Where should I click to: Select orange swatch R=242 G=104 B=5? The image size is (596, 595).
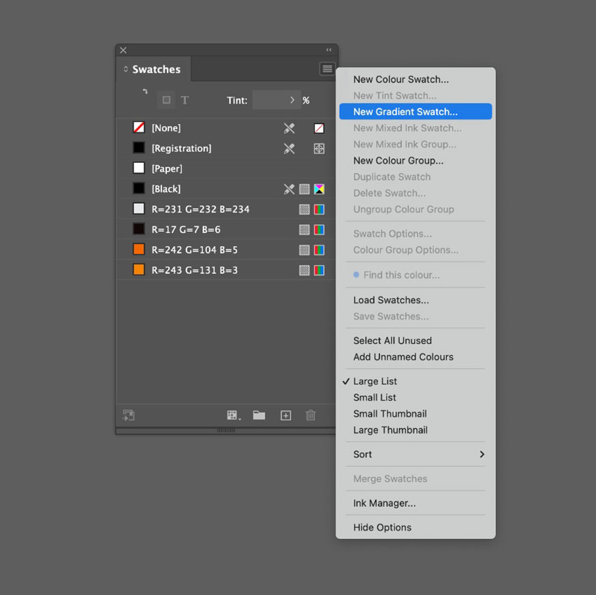click(225, 249)
